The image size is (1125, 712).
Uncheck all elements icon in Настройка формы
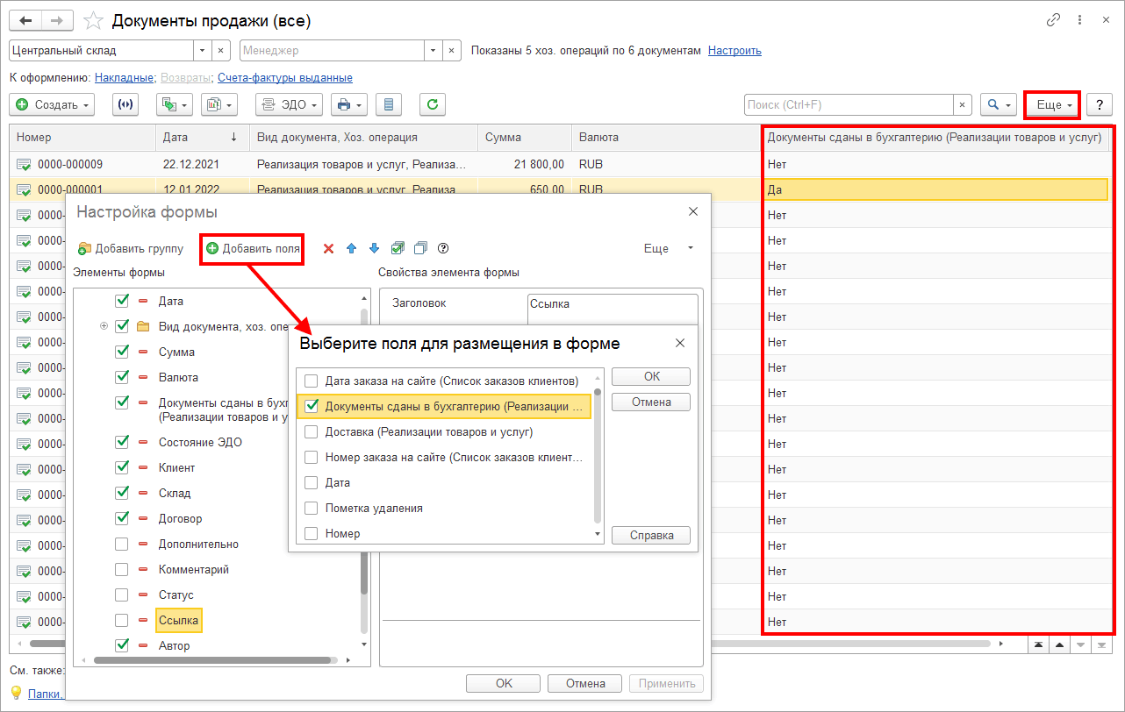pos(420,248)
